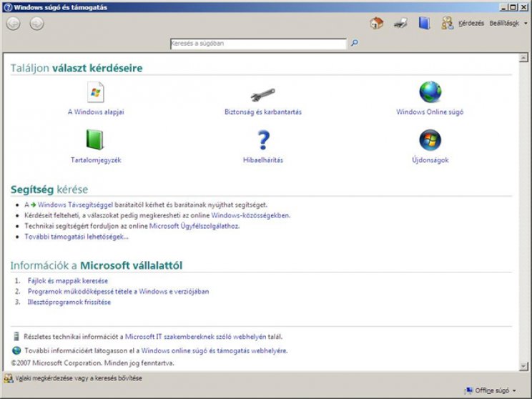Click the Print icon in toolbar

point(400,23)
